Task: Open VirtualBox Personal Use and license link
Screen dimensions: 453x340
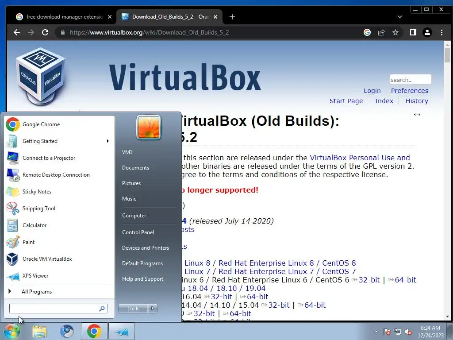Action: 360,158
